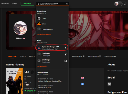The height and width of the screenshot is (94, 128).
Task: Click the plus icon beside avatar stack
Action: pos(125,4)
